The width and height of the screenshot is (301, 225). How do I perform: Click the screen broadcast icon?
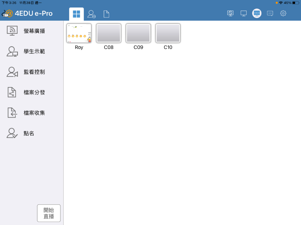pyautogui.click(x=12, y=31)
